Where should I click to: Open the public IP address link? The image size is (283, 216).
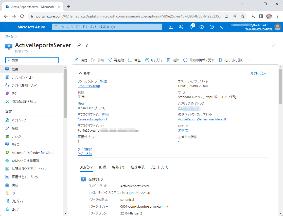pyautogui.click(x=189, y=108)
